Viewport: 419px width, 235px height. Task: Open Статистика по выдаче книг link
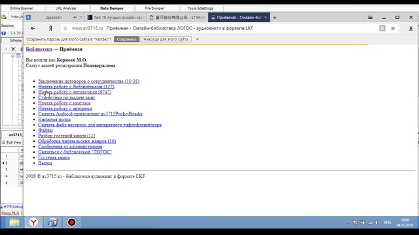[67, 97]
